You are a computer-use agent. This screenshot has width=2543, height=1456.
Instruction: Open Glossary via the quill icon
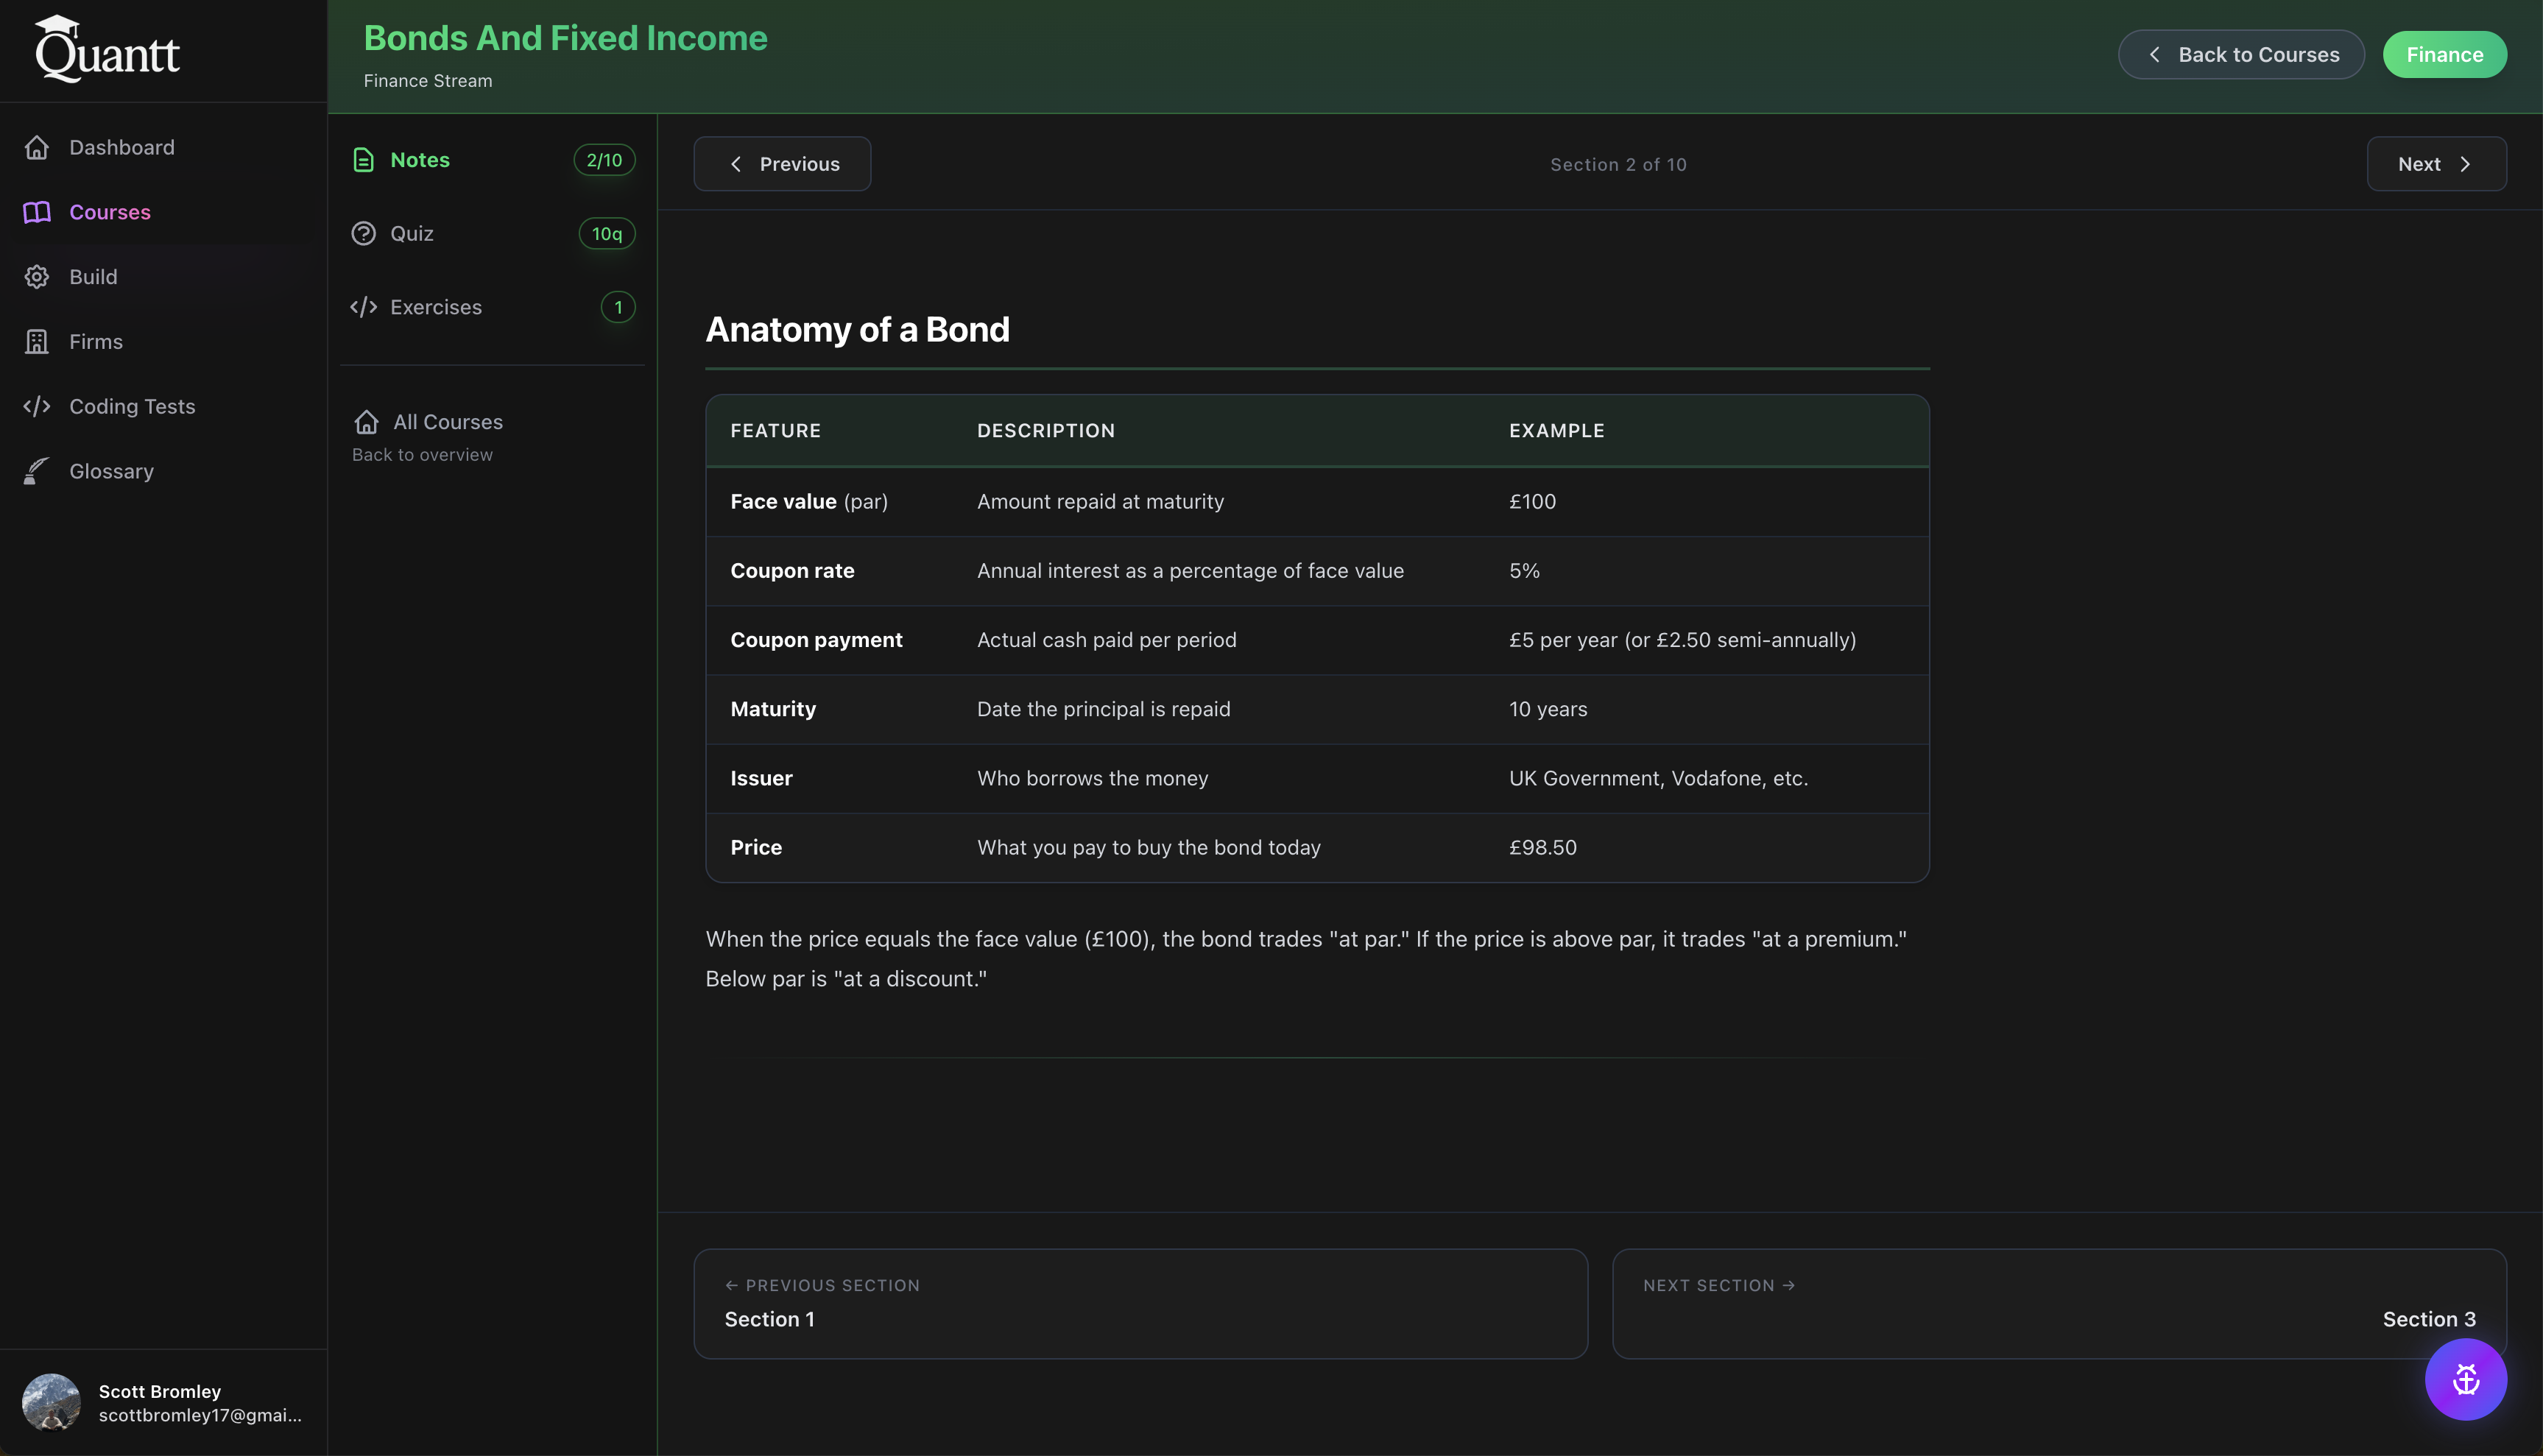point(37,471)
